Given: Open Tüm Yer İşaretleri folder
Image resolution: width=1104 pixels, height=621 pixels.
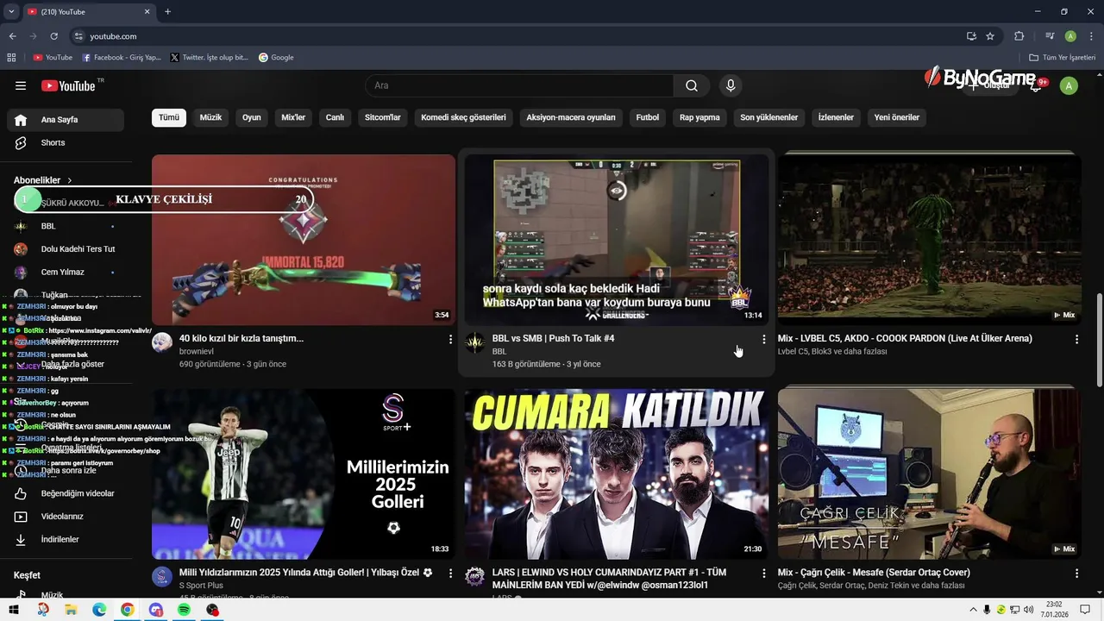Looking at the screenshot, I should pyautogui.click(x=1062, y=58).
